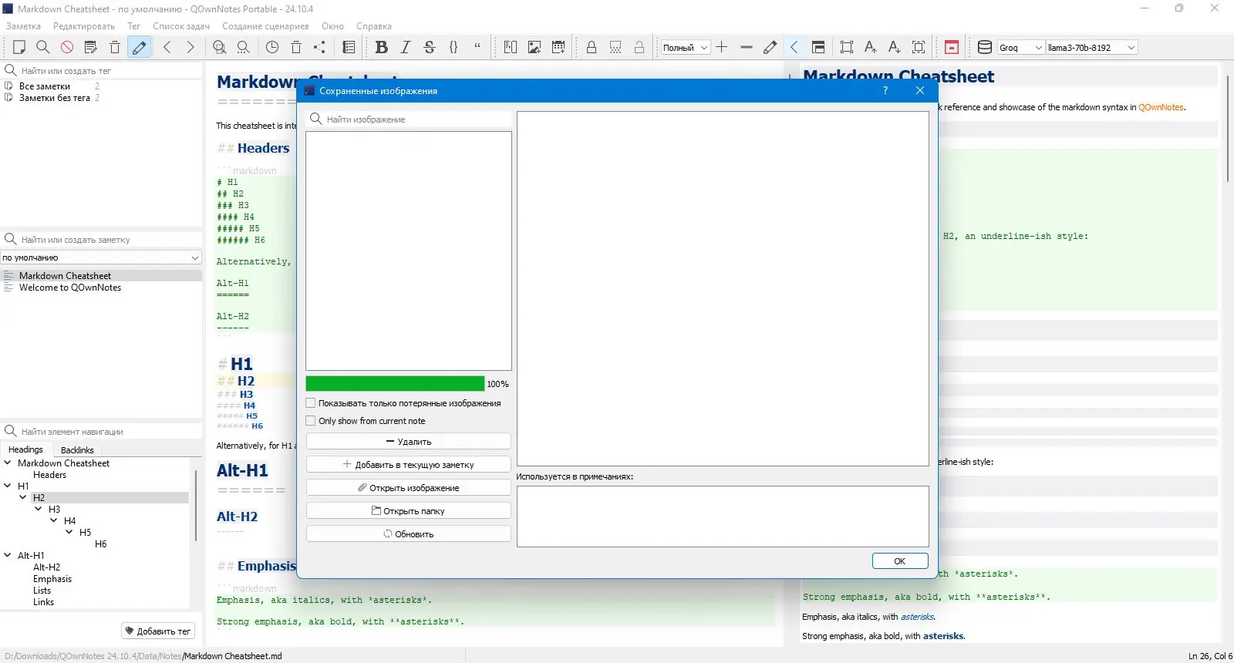The height and width of the screenshot is (663, 1234).
Task: Click the 'Добавить тег' button
Action: [158, 631]
